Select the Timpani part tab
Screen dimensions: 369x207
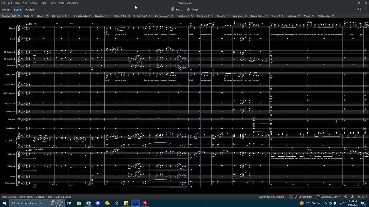[221, 16]
